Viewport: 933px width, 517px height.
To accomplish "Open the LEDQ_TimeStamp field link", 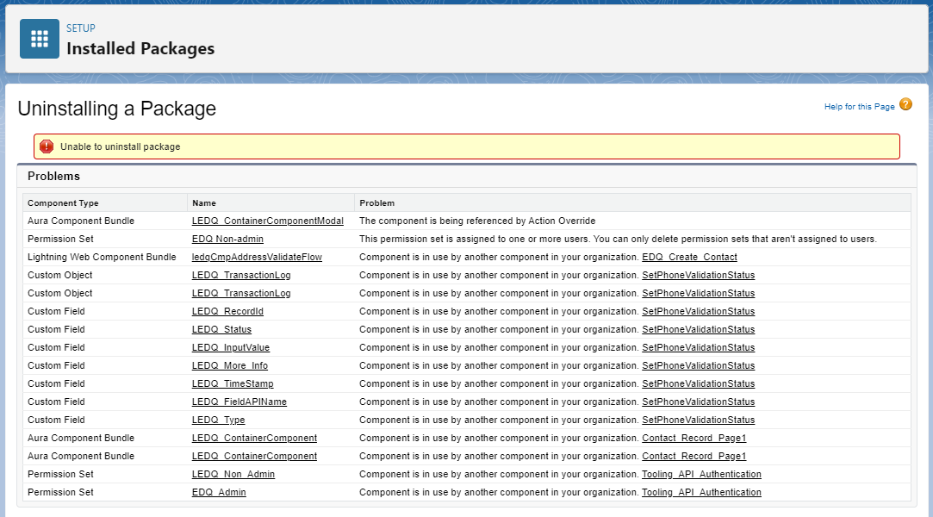I will click(233, 383).
